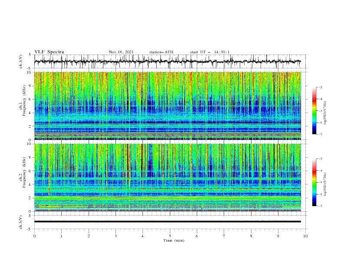The height and width of the screenshot is (265, 344).
Task: Click the ch.1 spectrogram color scale bar
Action: 314,111
